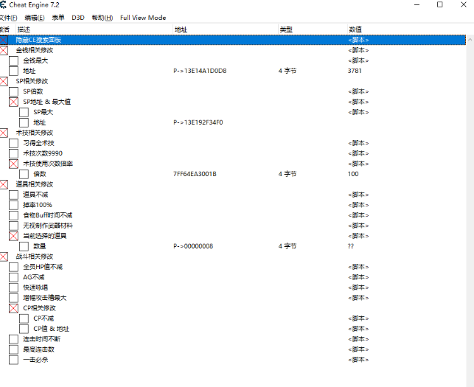Toggle the 术技使用次数倍率 checkbox

pyautogui.click(x=13, y=164)
